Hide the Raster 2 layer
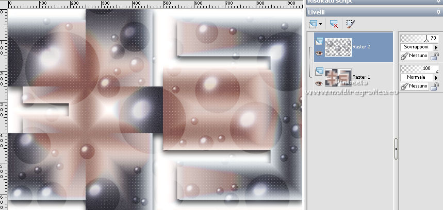Screen dimensions: 443x210 click(x=319, y=54)
